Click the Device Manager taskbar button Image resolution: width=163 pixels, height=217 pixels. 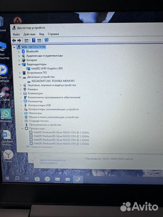point(78,179)
